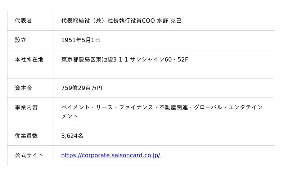Image resolution: width=288 pixels, height=176 pixels.
Task: Select the 事業内容 row label
Action: [x=26, y=107]
